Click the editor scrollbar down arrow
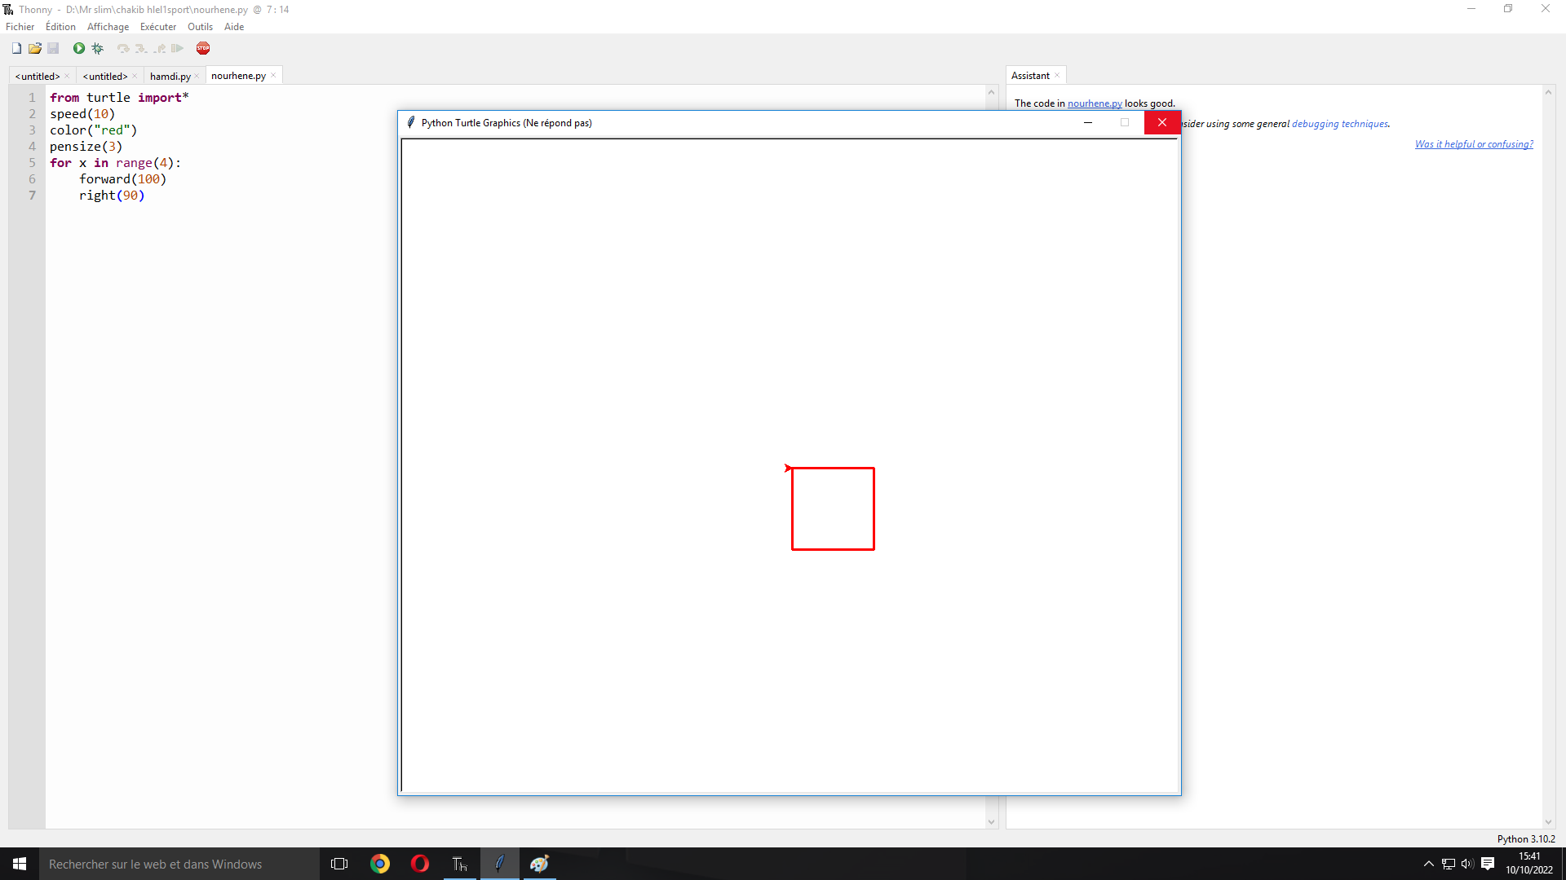 992,822
